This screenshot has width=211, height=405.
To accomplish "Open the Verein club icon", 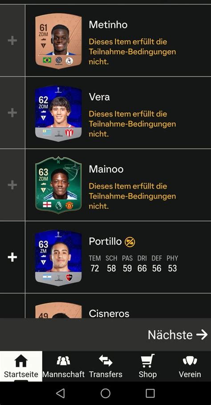I will [190, 360].
